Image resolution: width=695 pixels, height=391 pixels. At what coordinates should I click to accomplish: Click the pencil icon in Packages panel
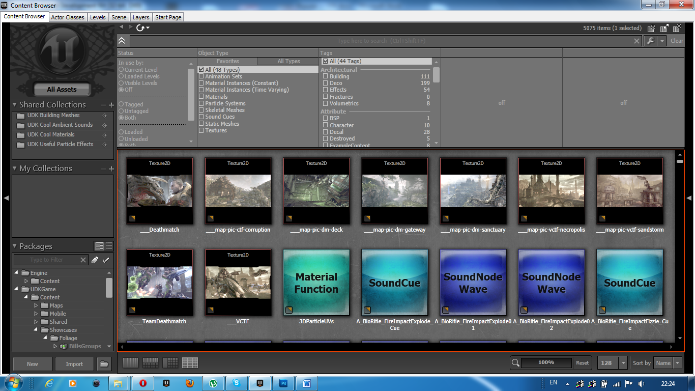(95, 260)
